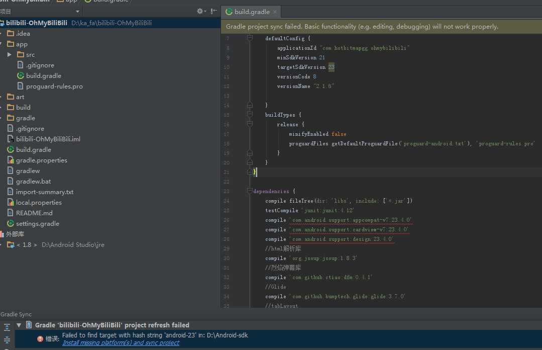This screenshot has height=350, width=542.
Task: Click the 外部库 library icon
Action: [x=2, y=234]
